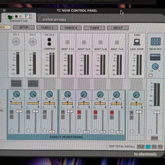Solo the ADAT 7+8 channel
This screenshot has width=165, height=165.
(x=112, y=117)
